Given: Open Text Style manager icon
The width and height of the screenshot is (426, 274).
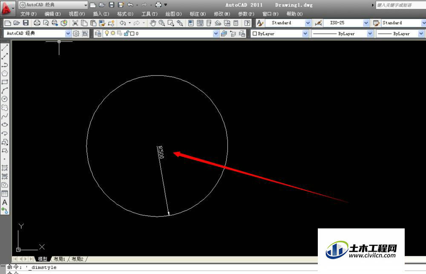Looking at the screenshot, I should (x=260, y=23).
